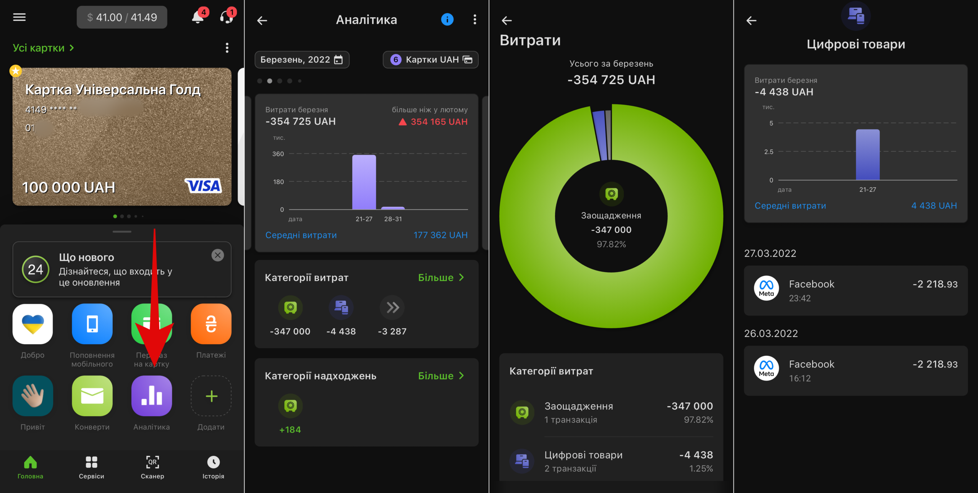Open the hamburger menu
Screen dimensions: 978x493
19,17
